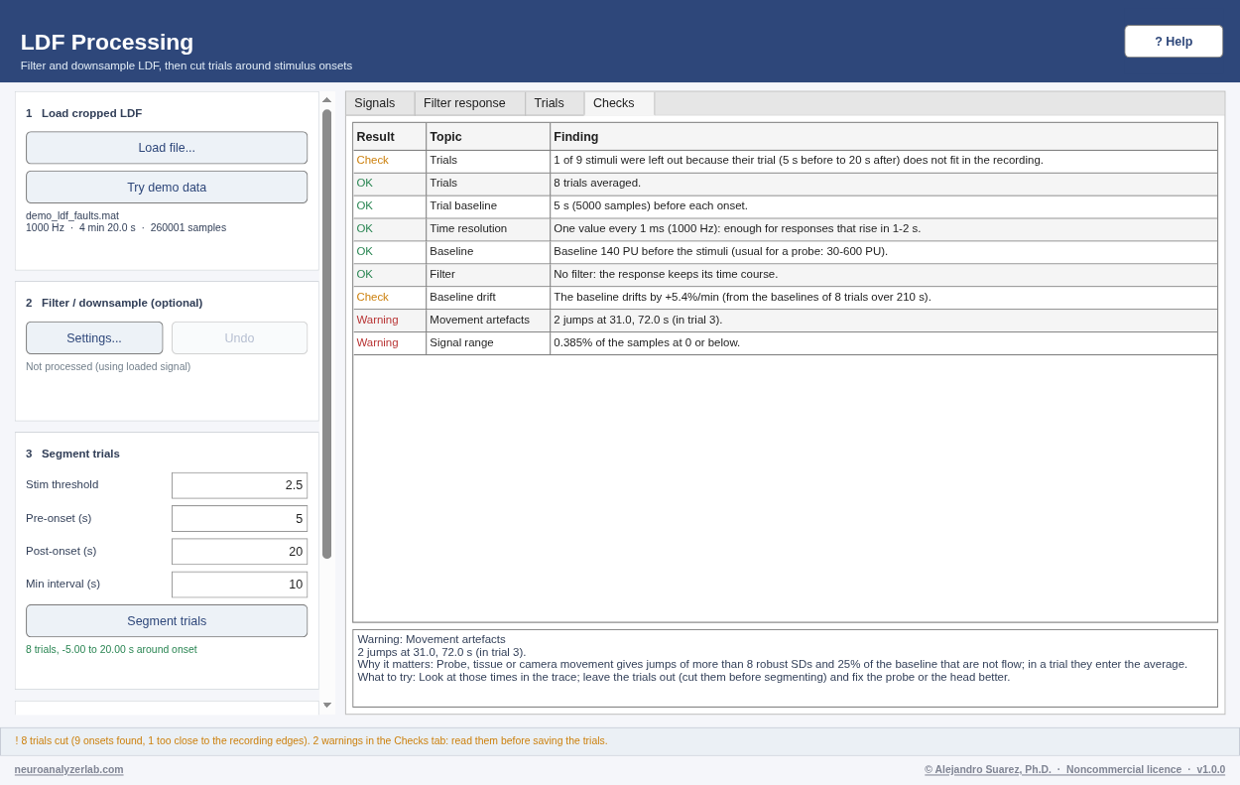Screen dimensions: 1240x785
Task: Click the Filter topic row
Action: (x=785, y=275)
